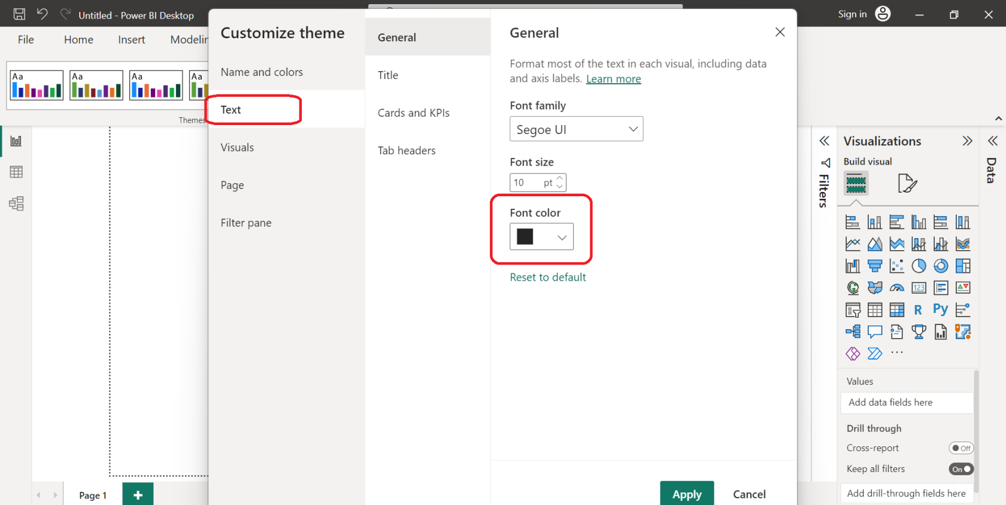Image resolution: width=1006 pixels, height=505 pixels.
Task: Add a Pie chart visual
Action: point(919,266)
